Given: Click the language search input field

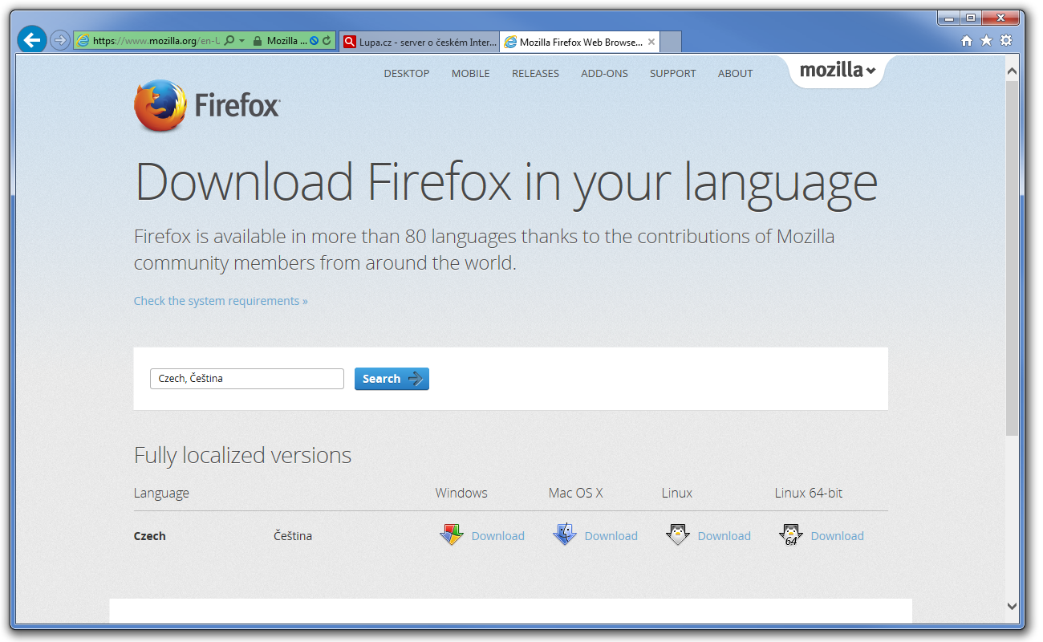Looking at the screenshot, I should tap(246, 379).
